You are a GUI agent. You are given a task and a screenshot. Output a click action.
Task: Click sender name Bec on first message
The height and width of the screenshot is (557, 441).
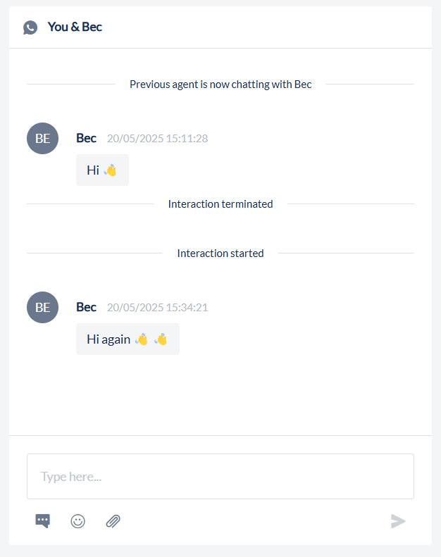coord(86,138)
